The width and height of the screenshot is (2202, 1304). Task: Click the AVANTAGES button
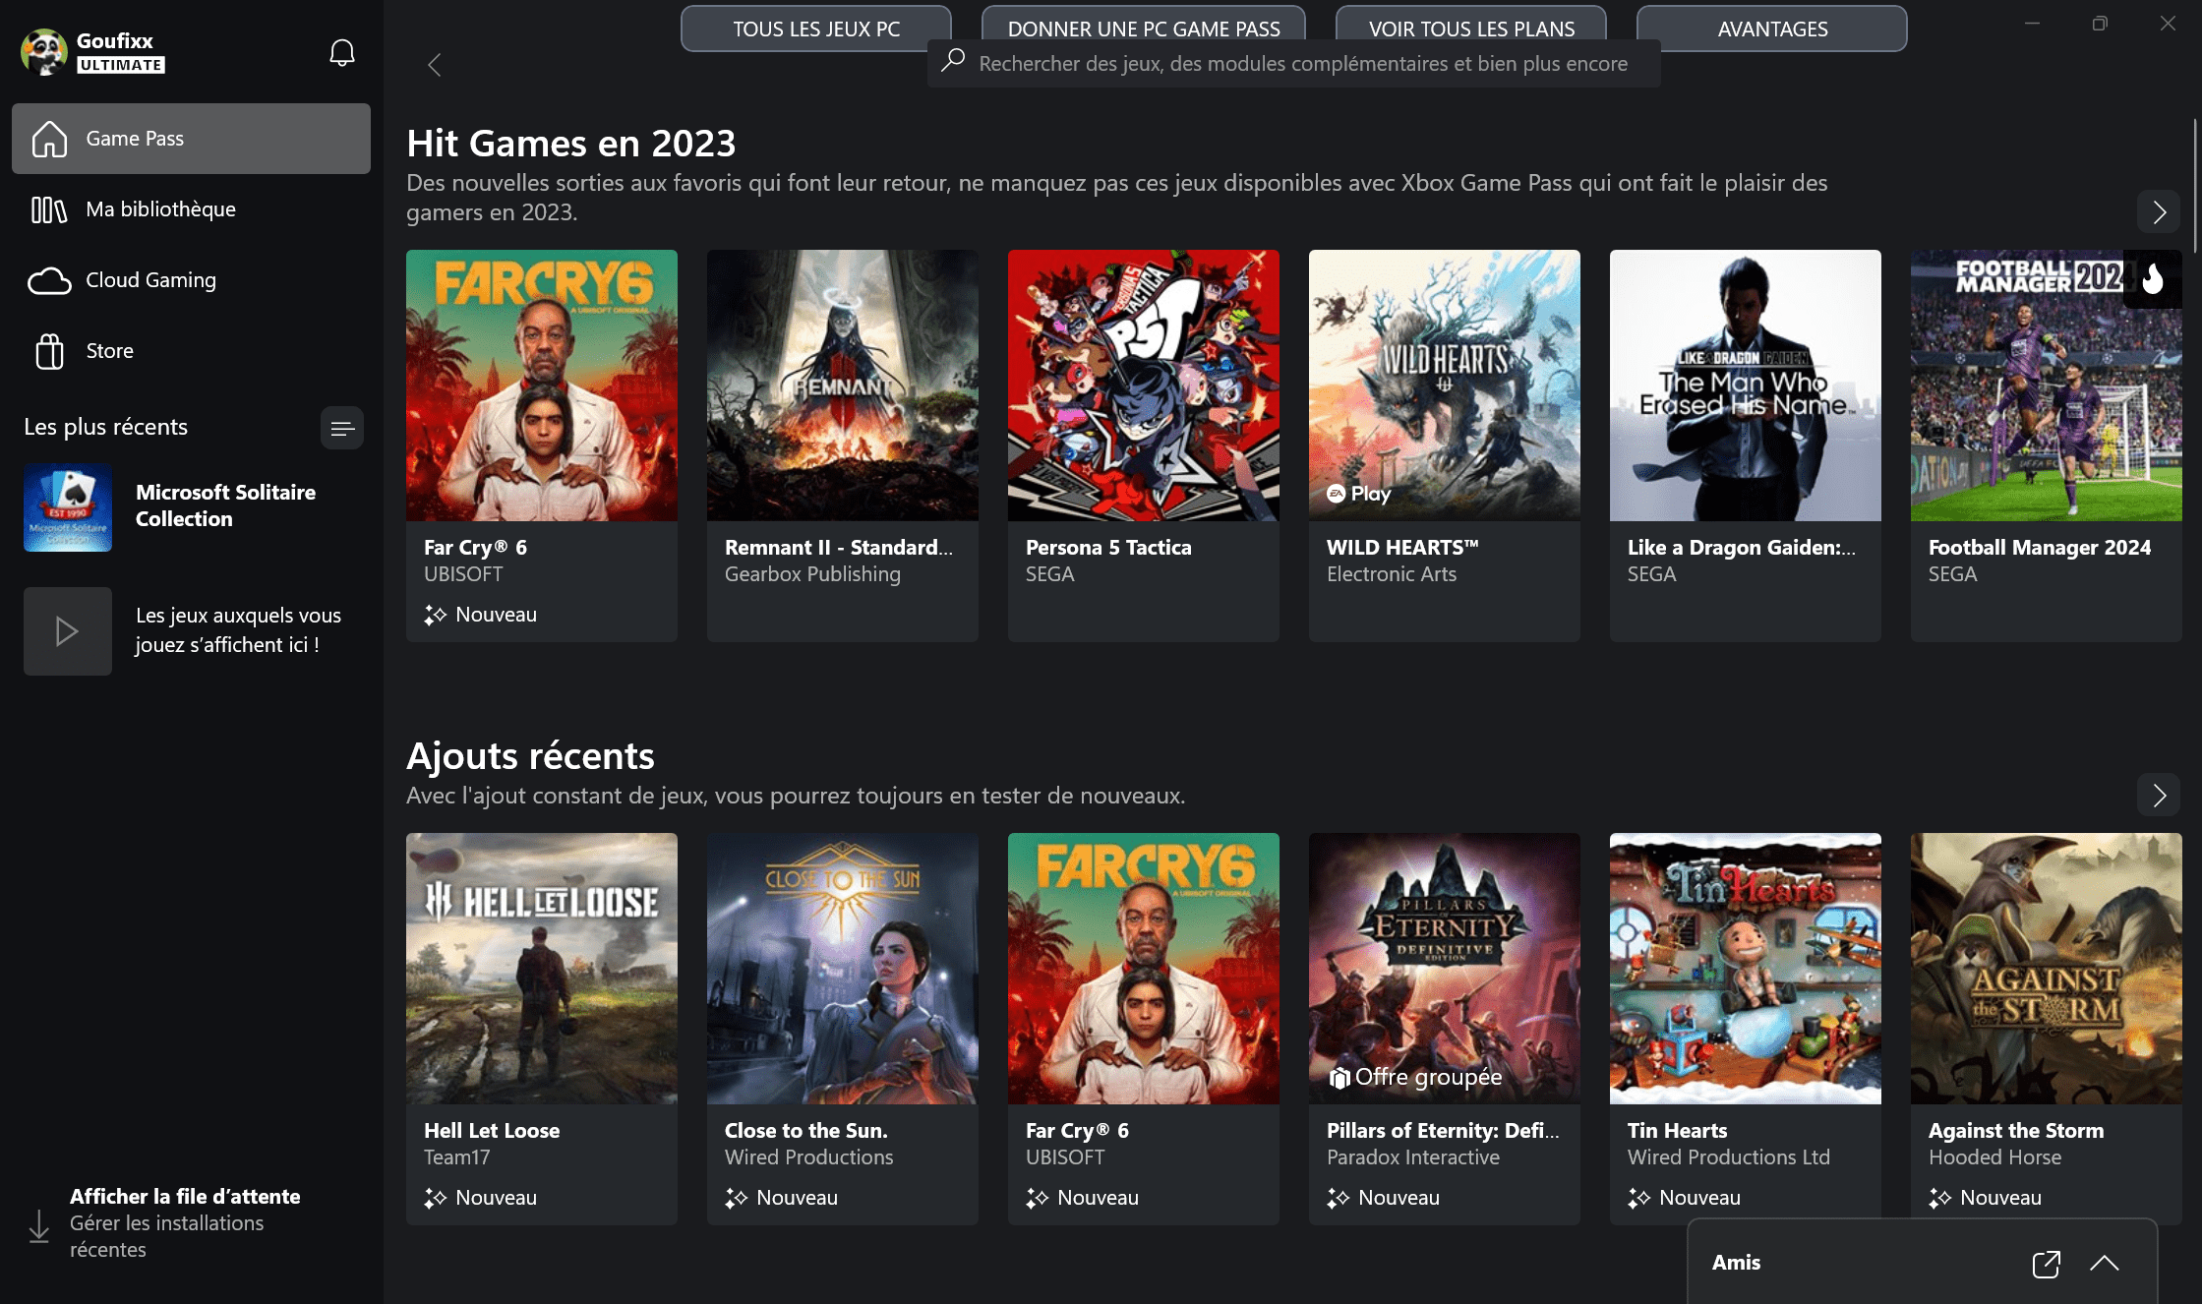click(1772, 29)
